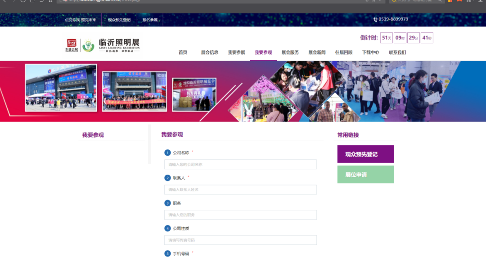The image size is (486, 257).
Task: Click the 常用链接 heading
Action: 348,135
